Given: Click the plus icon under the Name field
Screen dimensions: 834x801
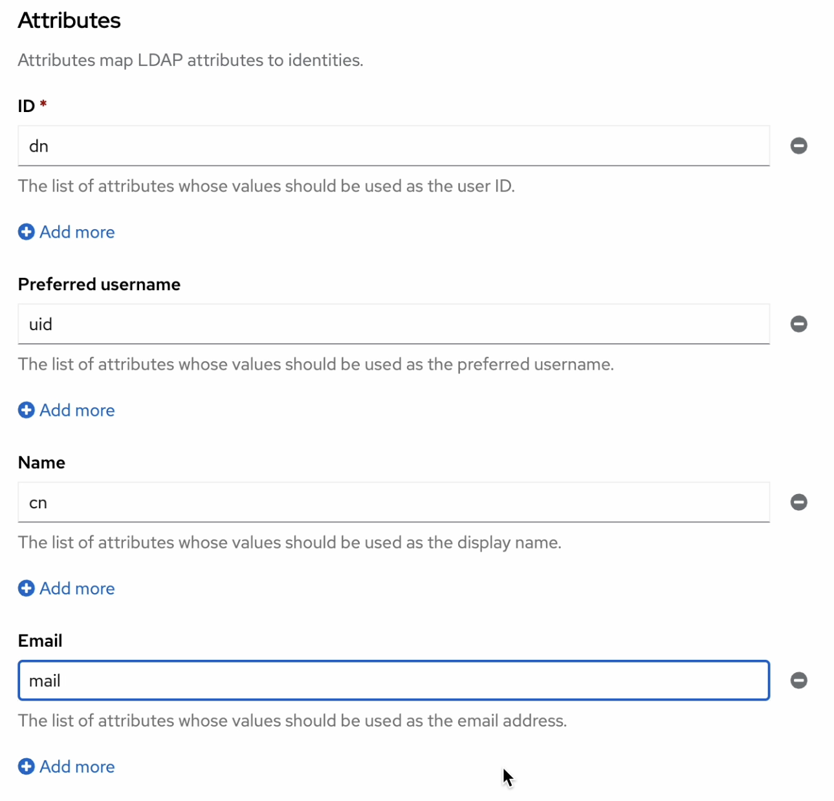Looking at the screenshot, I should [x=26, y=588].
